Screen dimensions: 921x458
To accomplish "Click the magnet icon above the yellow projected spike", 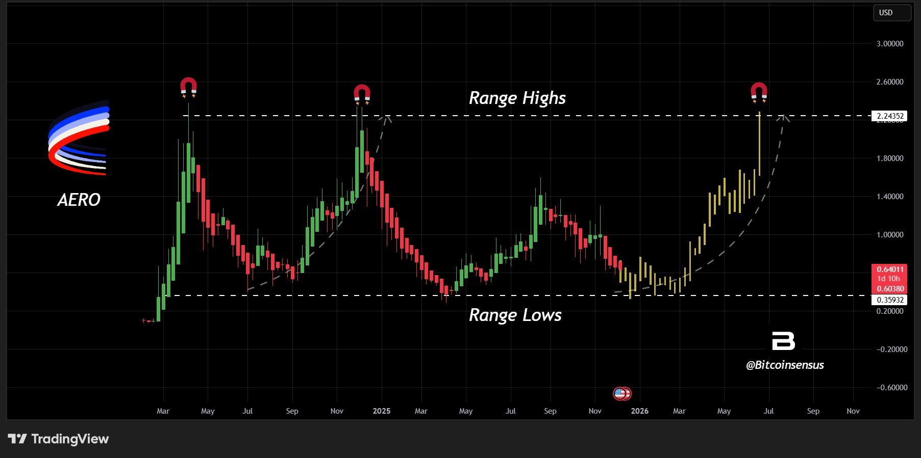I will click(x=759, y=92).
